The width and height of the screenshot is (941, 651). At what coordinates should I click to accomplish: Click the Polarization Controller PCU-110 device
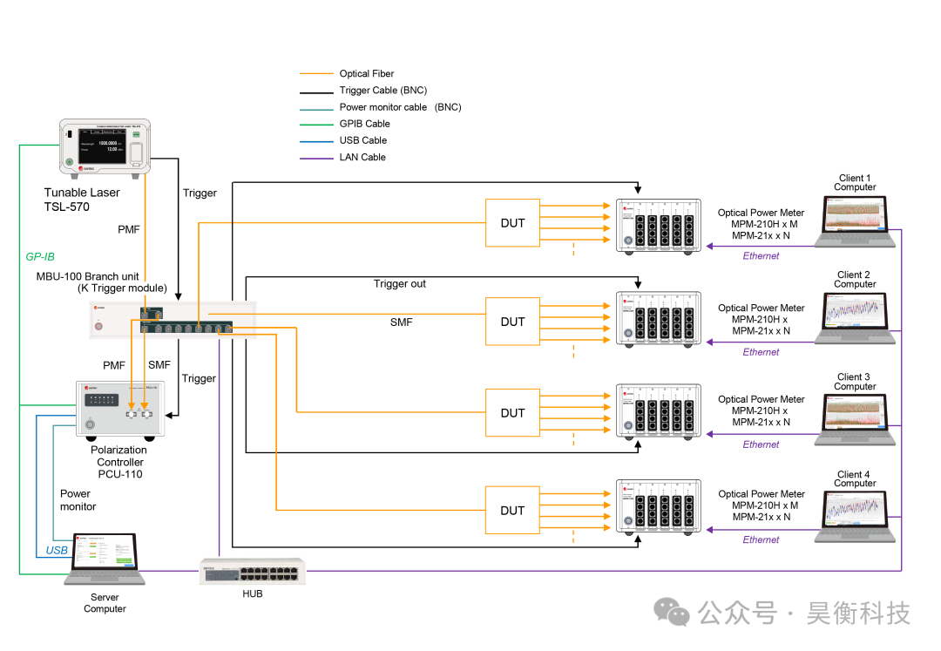[119, 409]
